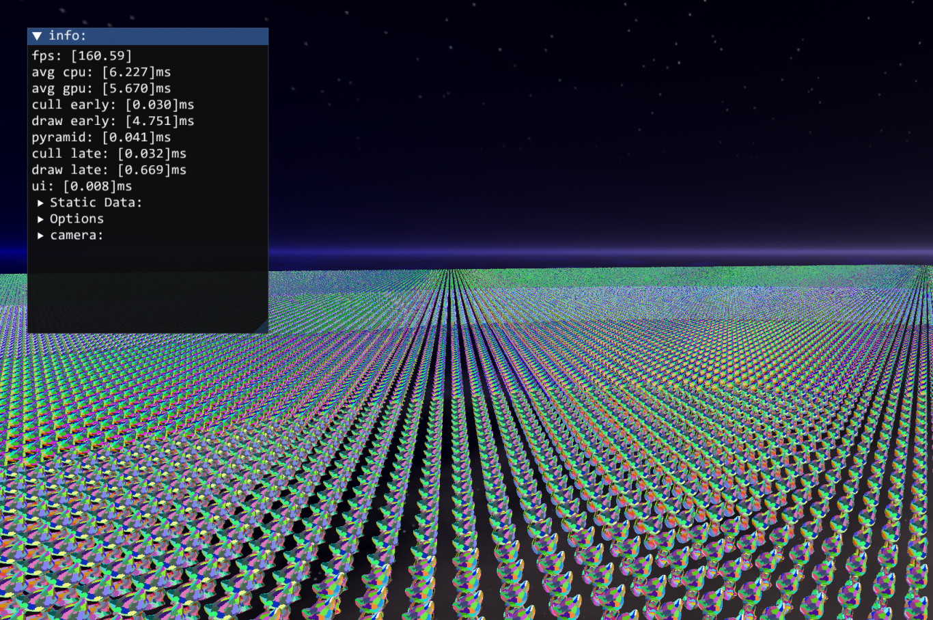Click the cull early: [0.030]ms line
Screen dimensions: 933x620
click(x=113, y=105)
